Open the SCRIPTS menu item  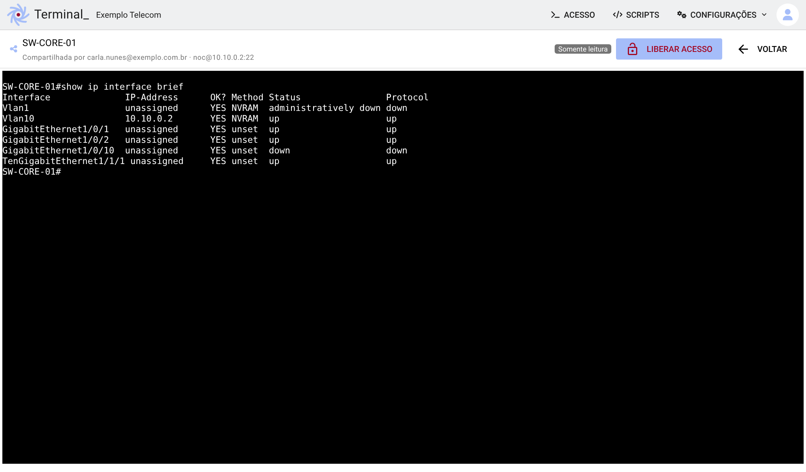(636, 15)
